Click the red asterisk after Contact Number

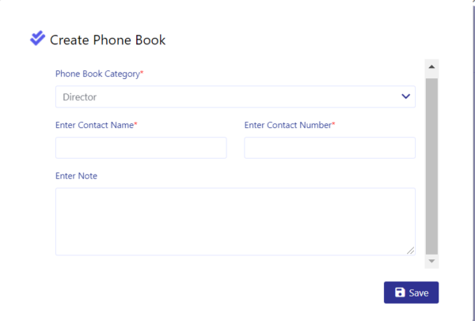[x=333, y=123]
